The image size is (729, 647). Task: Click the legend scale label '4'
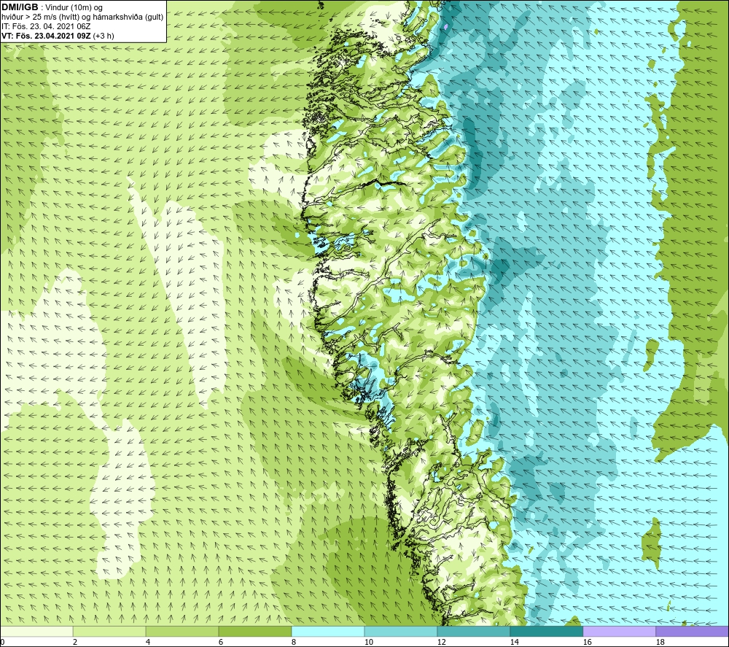[148, 643]
